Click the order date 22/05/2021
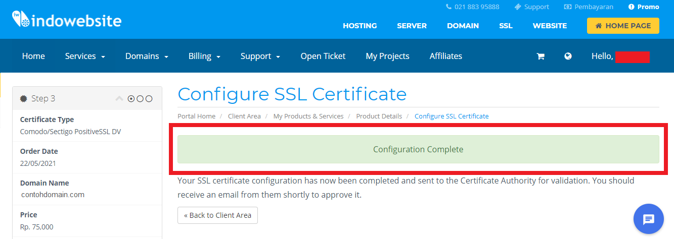The height and width of the screenshot is (239, 674). coord(38,163)
